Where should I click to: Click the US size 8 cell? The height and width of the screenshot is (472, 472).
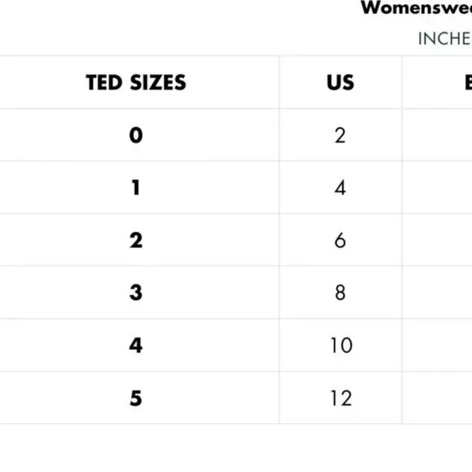340,292
